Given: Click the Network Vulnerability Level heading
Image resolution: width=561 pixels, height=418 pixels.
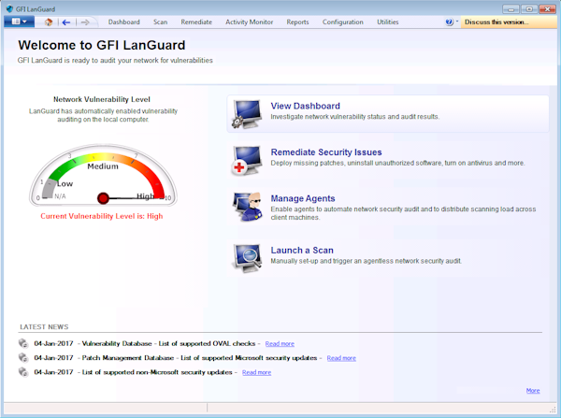Looking at the screenshot, I should point(102,99).
